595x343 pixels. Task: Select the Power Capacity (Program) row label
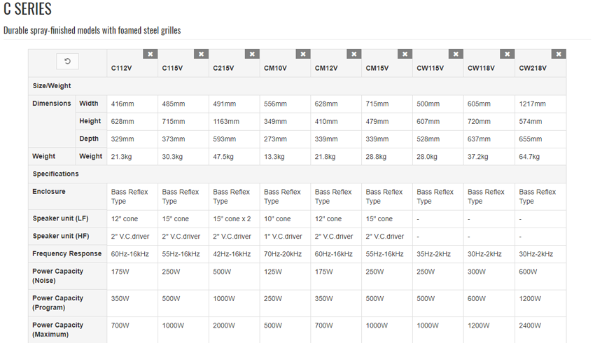(x=57, y=303)
